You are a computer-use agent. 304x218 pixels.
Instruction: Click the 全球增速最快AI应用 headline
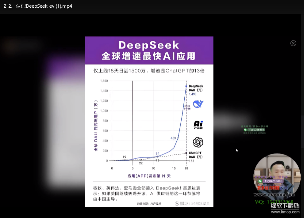point(149,56)
